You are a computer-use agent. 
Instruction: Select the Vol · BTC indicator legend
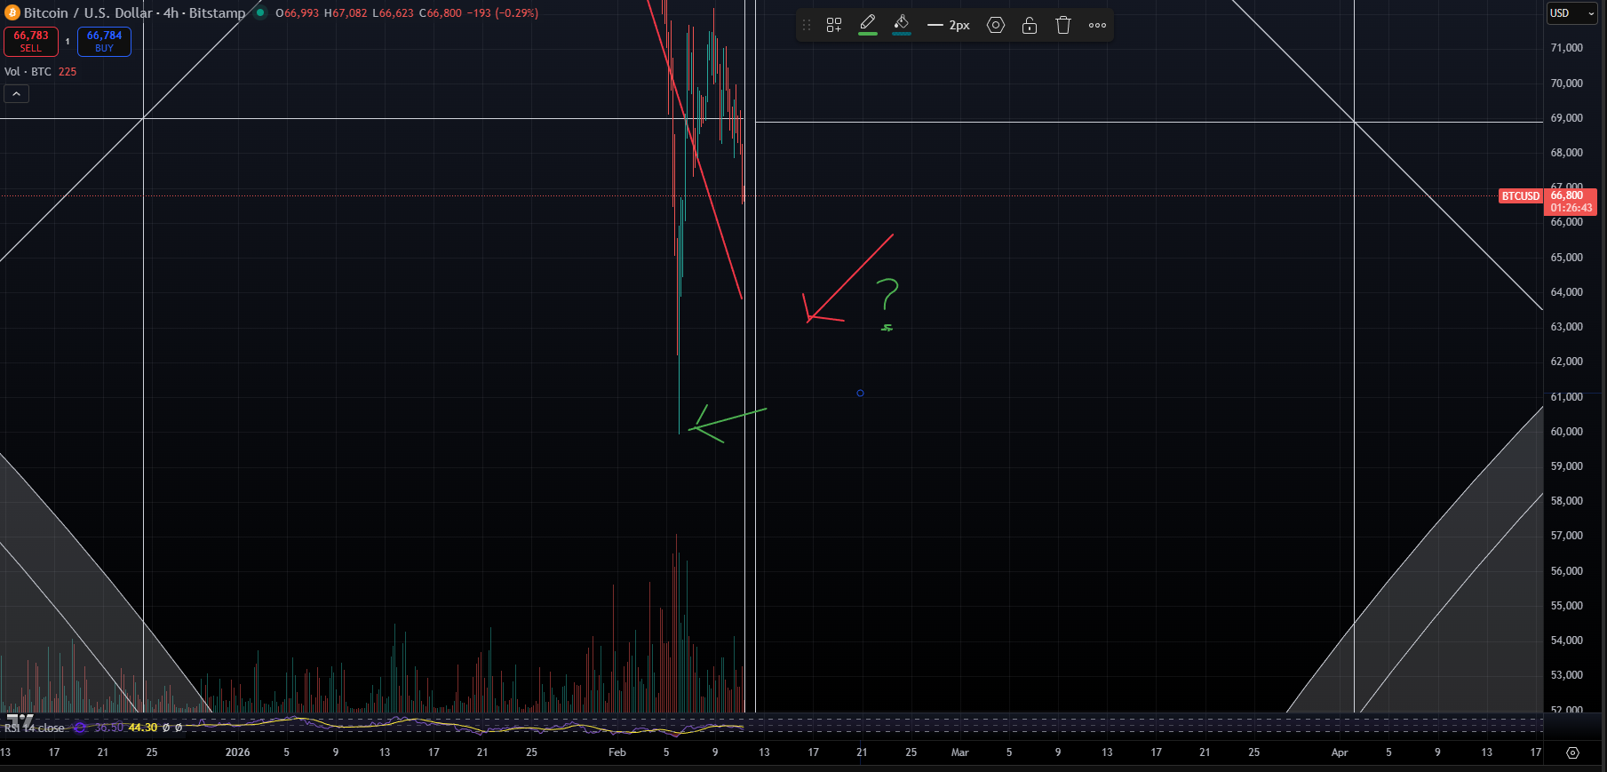pos(28,71)
